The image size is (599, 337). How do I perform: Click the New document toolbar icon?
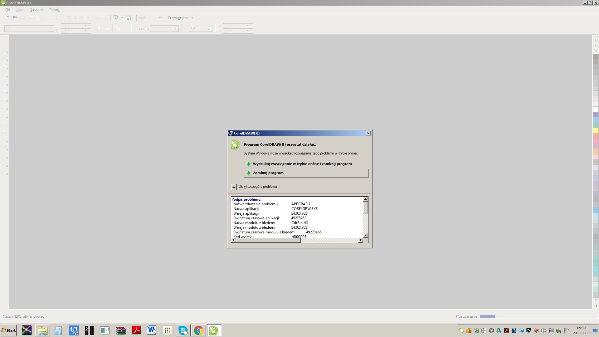[7, 18]
